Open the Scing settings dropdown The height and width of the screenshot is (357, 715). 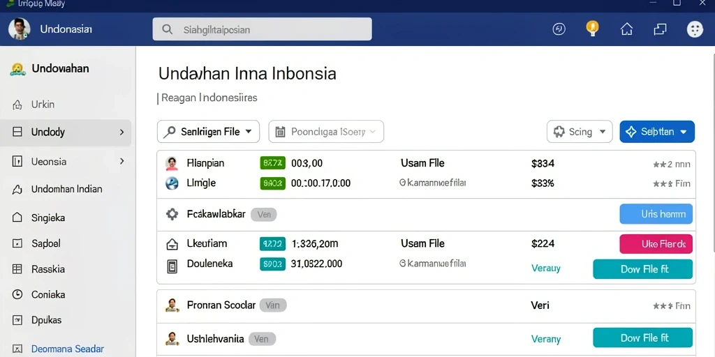point(580,132)
